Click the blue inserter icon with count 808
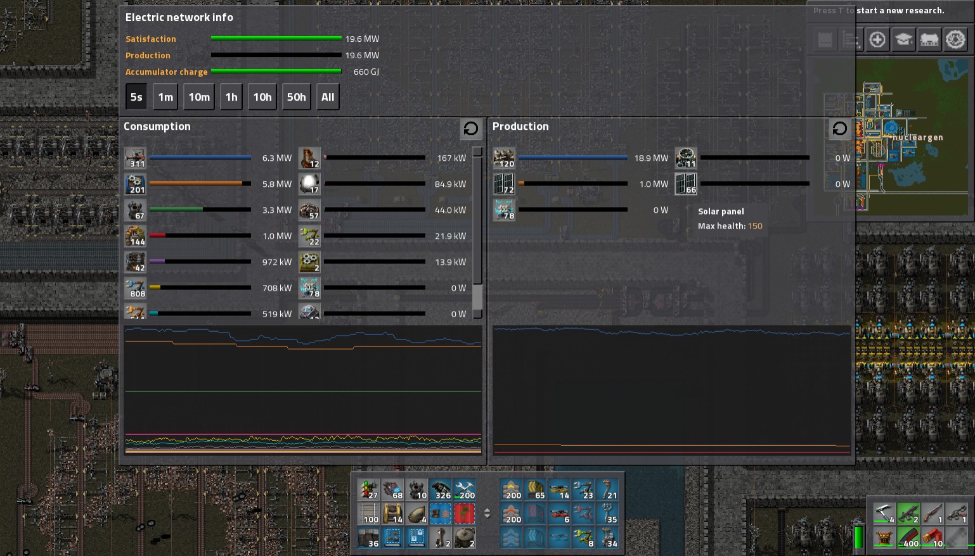 point(135,287)
